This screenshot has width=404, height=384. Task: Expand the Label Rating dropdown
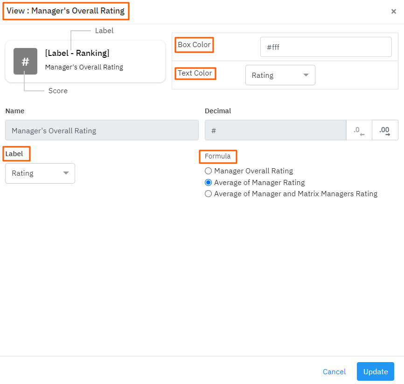click(x=40, y=173)
